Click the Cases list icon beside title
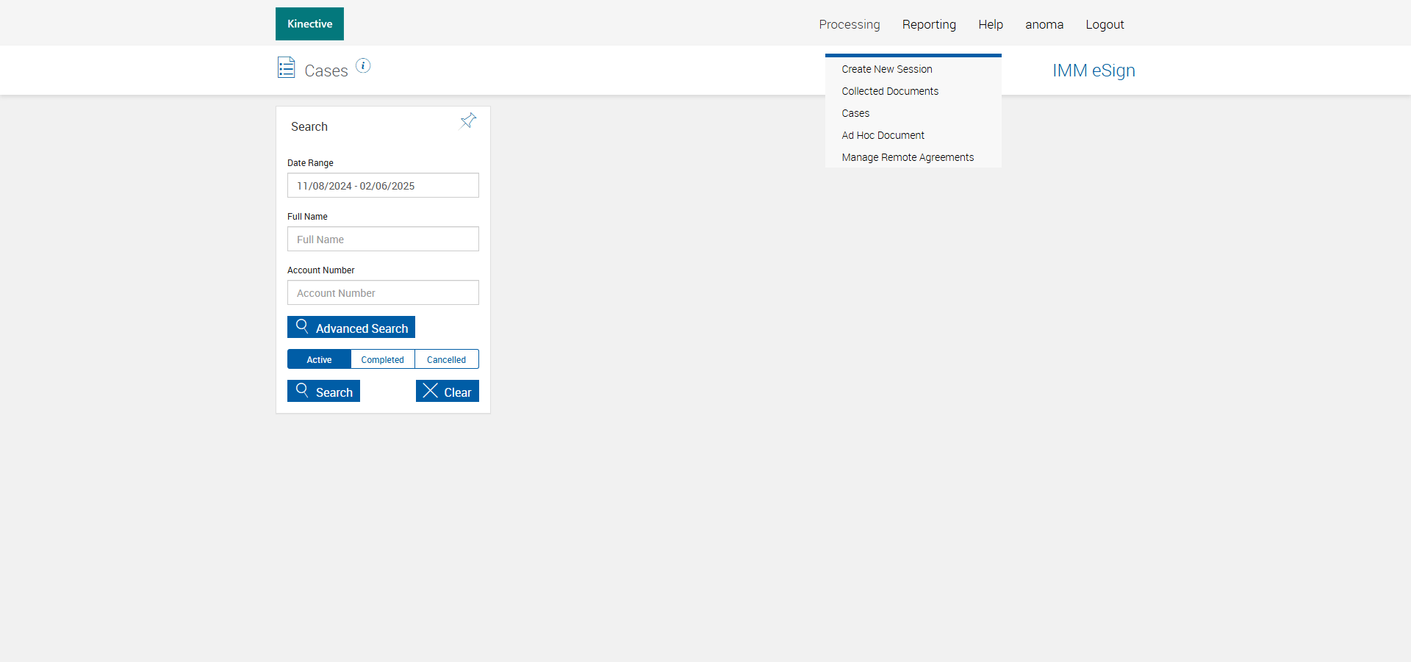 286,68
